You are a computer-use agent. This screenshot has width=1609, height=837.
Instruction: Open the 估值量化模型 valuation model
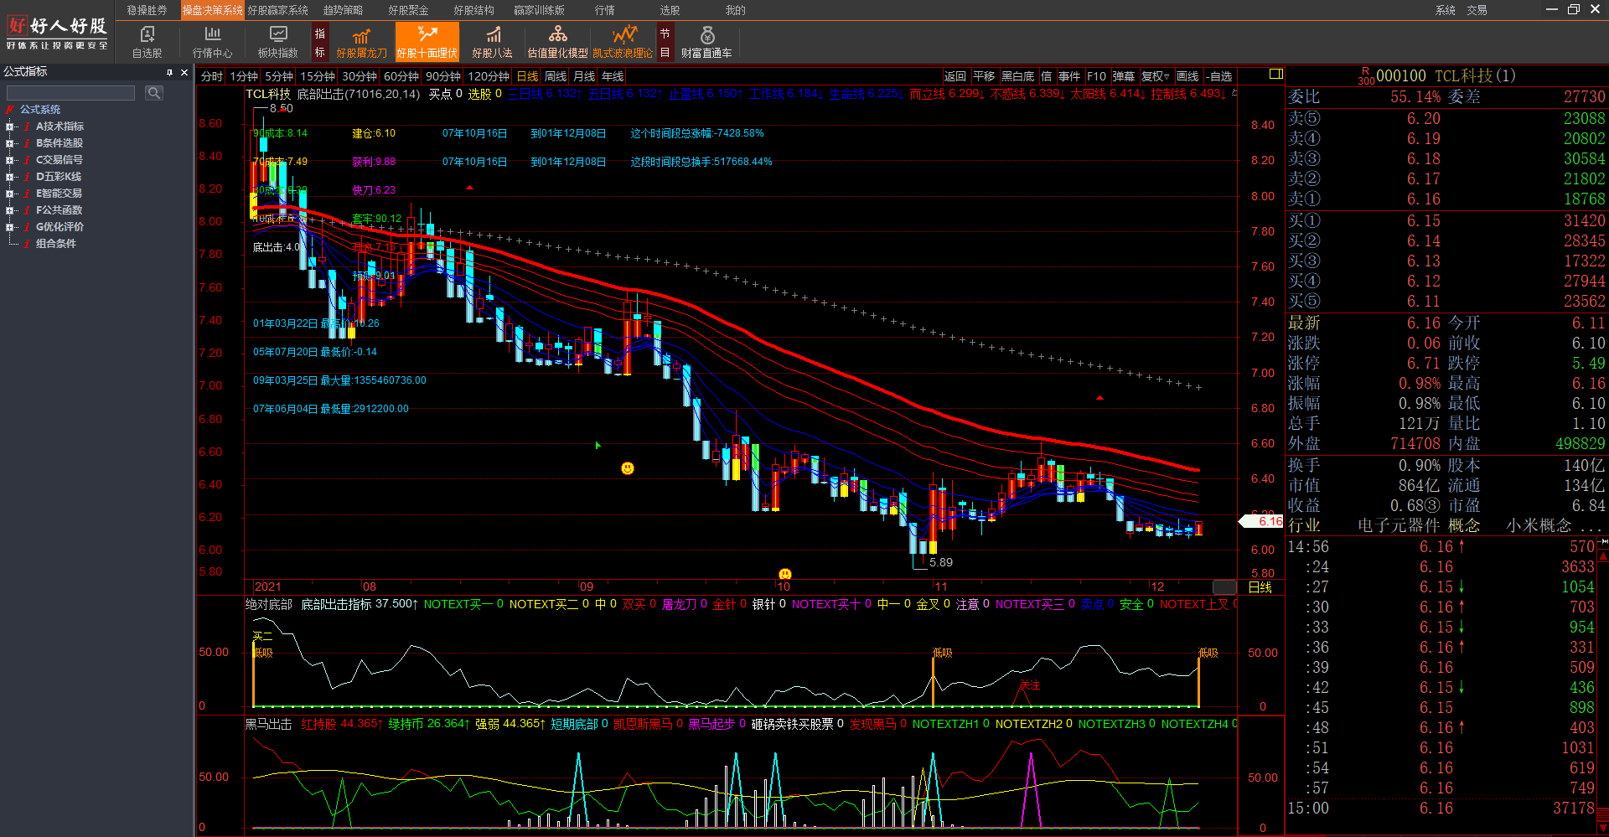pos(557,42)
